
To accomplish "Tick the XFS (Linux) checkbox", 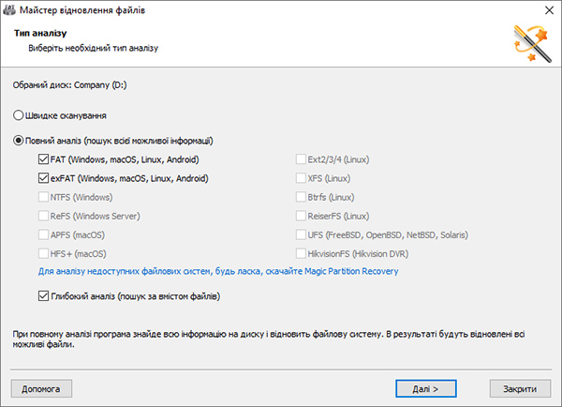I will [301, 178].
